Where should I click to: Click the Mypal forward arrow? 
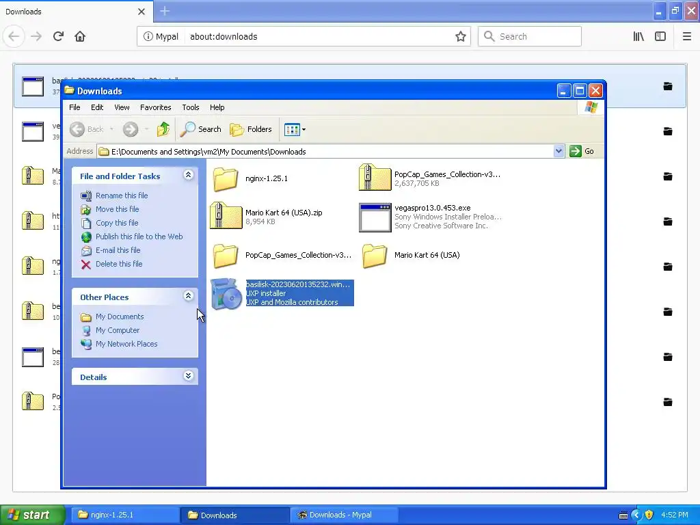point(36,36)
